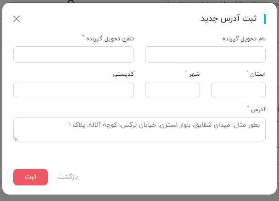
Task: Click the شهر label text
Action: (194, 74)
